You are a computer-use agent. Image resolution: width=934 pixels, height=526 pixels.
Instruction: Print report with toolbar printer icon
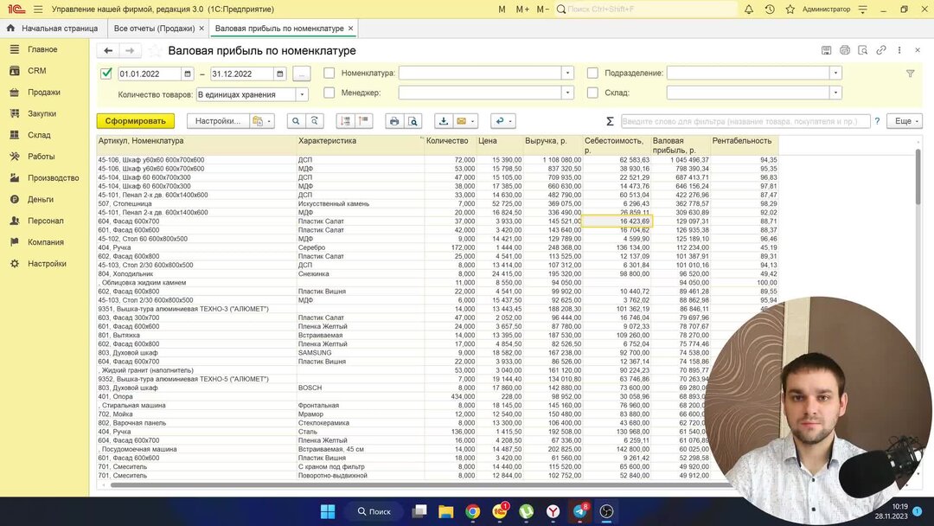click(x=394, y=121)
